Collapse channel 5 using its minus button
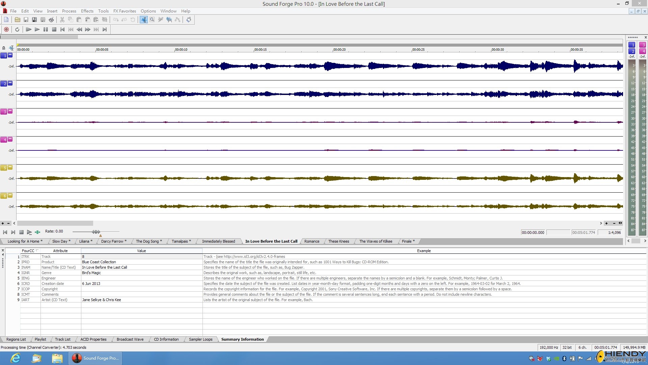The width and height of the screenshot is (648, 365). coord(10,167)
